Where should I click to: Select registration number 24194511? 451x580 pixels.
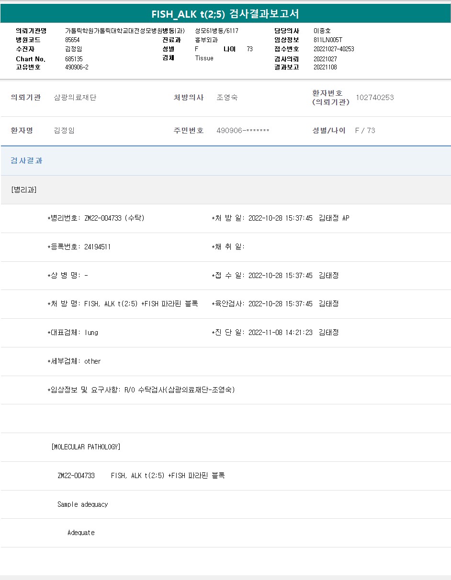97,247
